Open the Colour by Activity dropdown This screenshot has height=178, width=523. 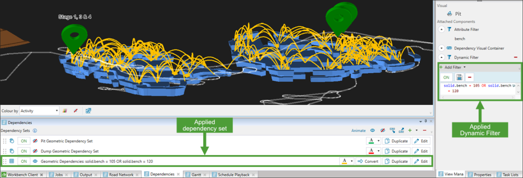39,110
